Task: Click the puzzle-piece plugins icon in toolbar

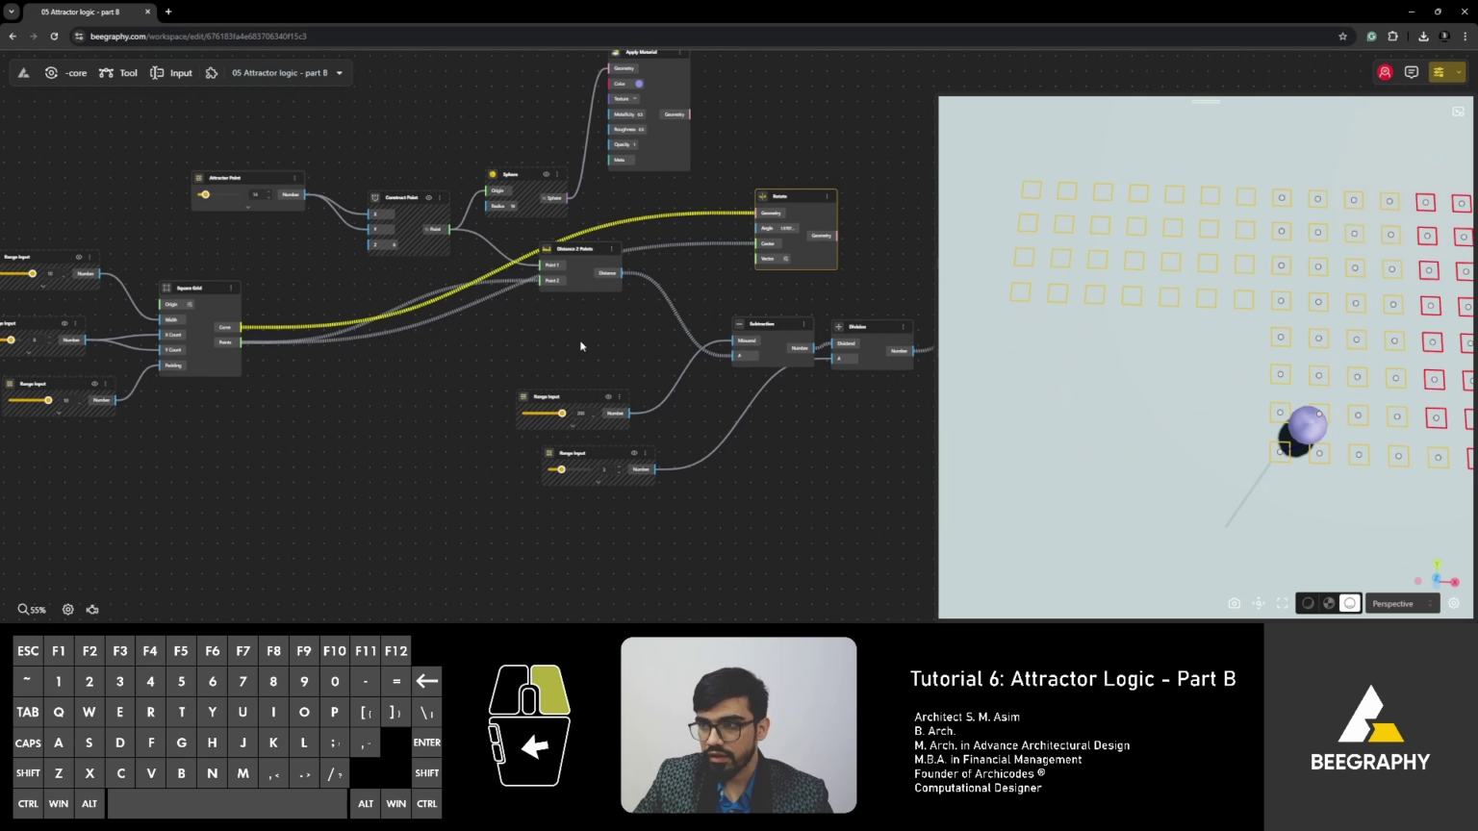Action: (212, 72)
